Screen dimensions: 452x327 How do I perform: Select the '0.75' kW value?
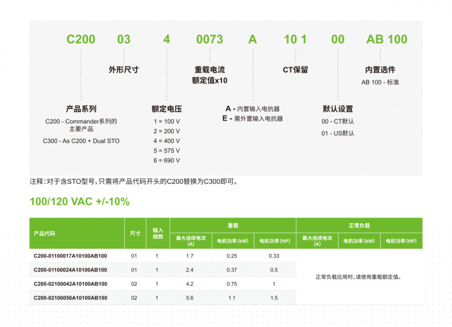[232, 284]
